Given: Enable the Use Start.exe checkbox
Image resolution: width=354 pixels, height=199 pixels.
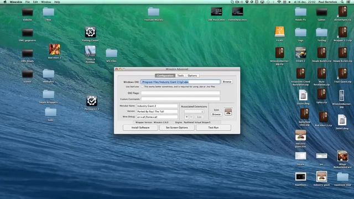Looking at the screenshot, I should pyautogui.click(x=142, y=87).
